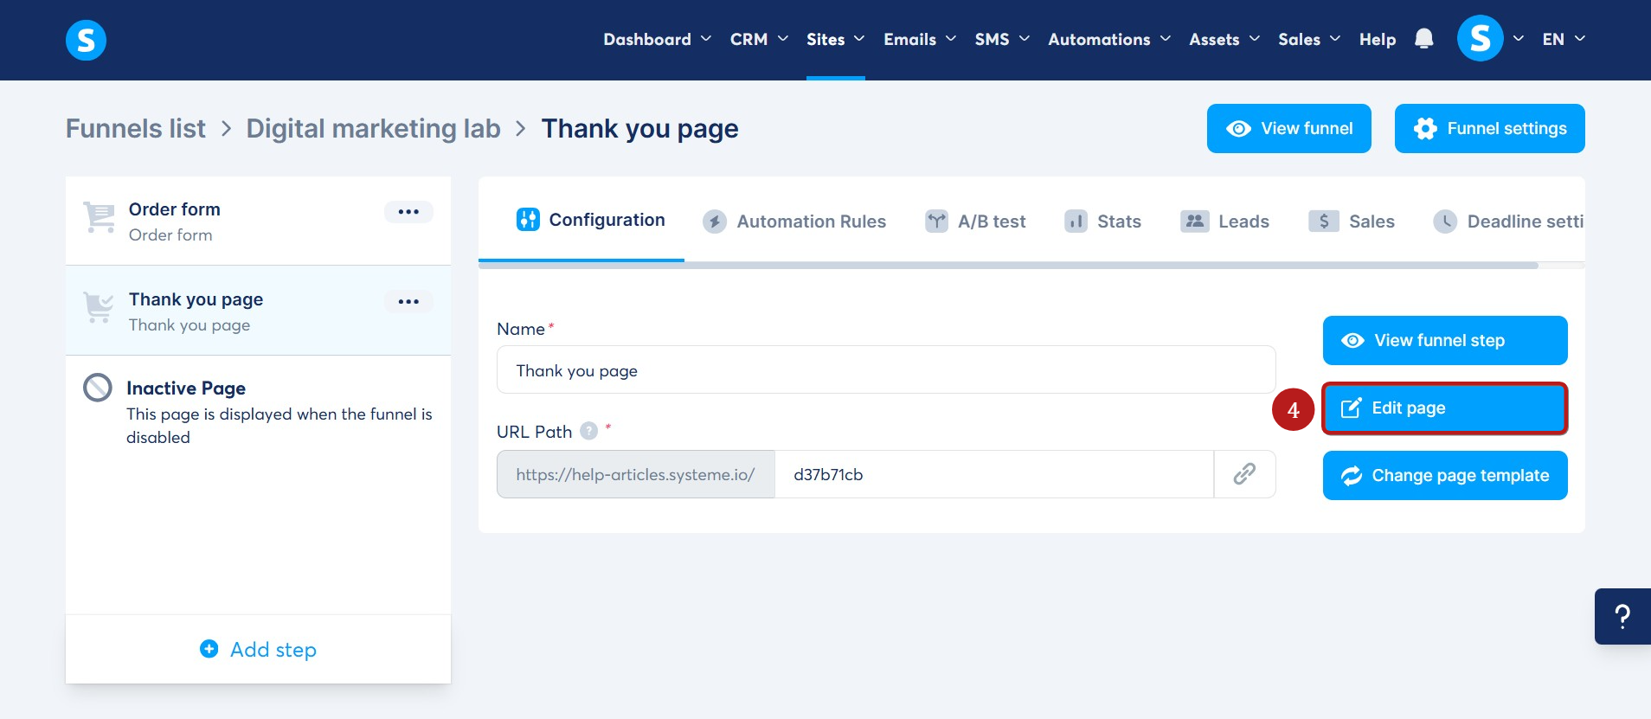
Task: Click the Thank you page cart icon
Action: pyautogui.click(x=99, y=307)
